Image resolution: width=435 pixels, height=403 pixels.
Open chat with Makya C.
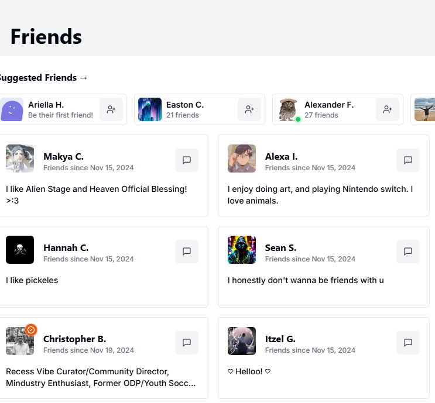187,160
